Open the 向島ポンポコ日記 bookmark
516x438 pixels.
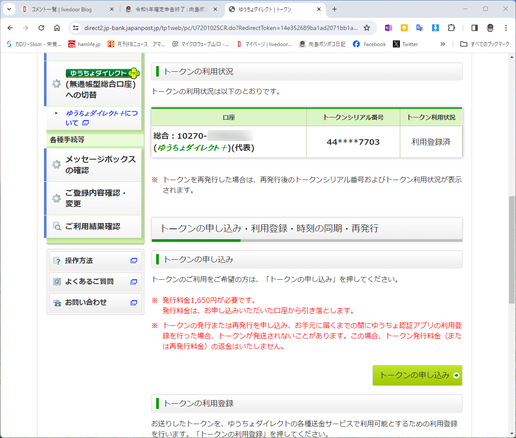(322, 44)
